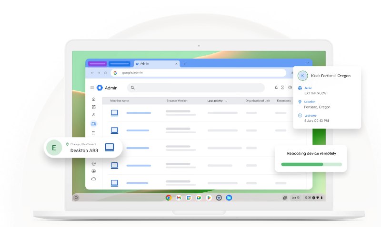Click the Extensions column header

point(284,101)
